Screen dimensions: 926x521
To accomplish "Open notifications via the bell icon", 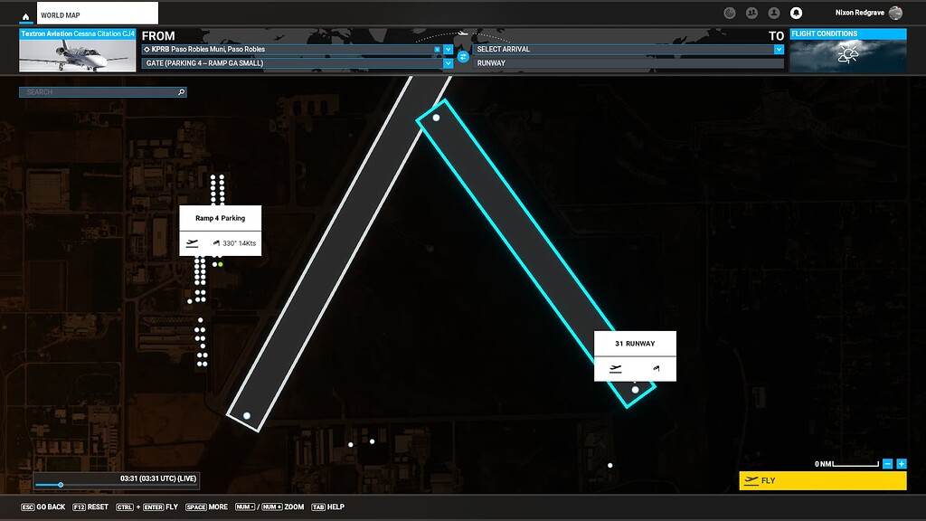I will tap(796, 13).
